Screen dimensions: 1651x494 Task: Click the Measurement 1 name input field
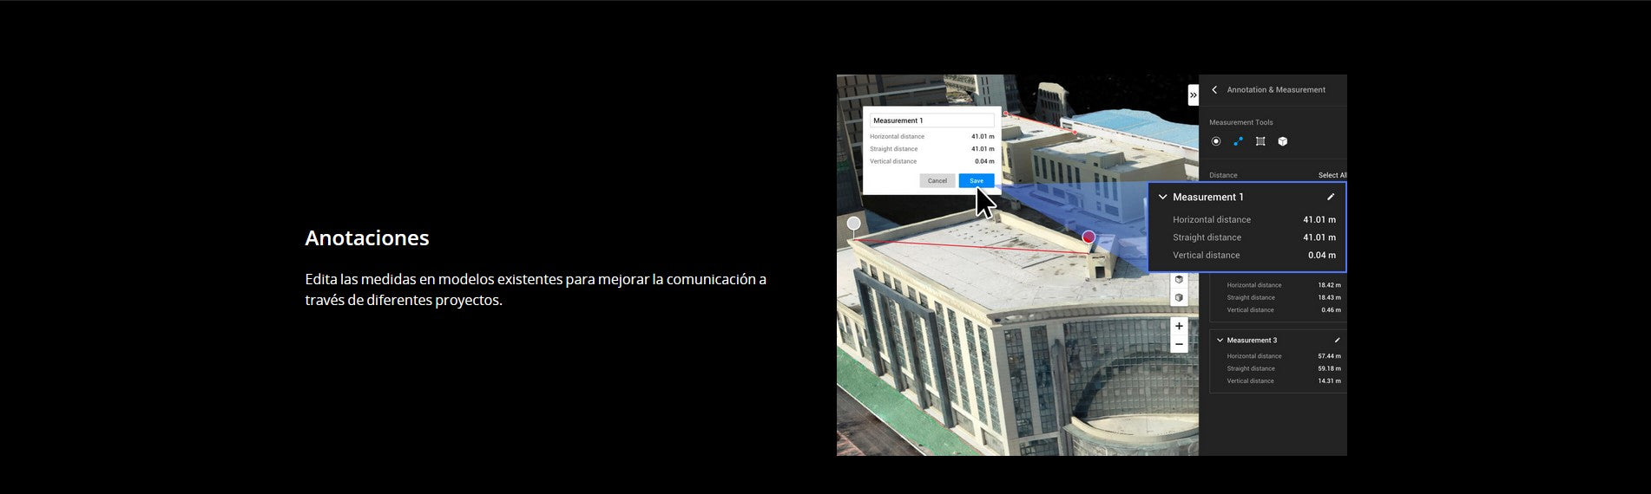pyautogui.click(x=931, y=120)
